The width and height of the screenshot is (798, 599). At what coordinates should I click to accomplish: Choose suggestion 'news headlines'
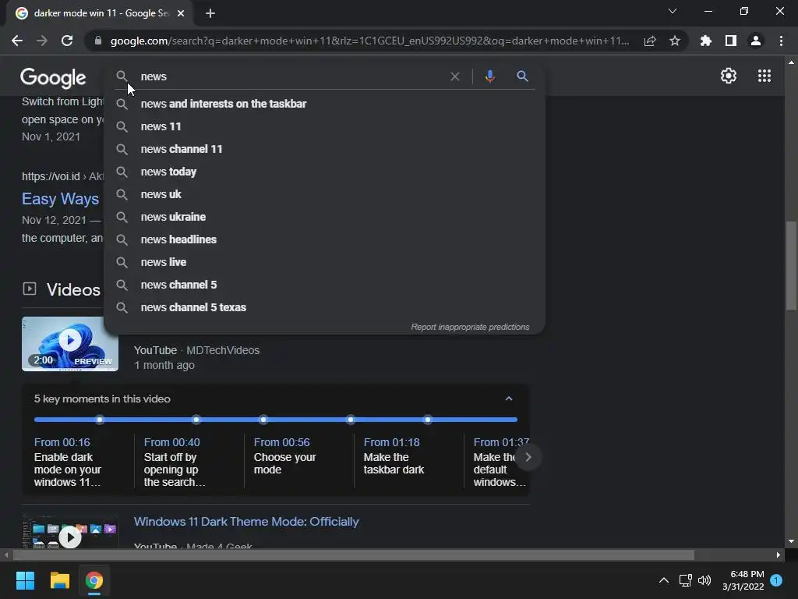(324, 239)
